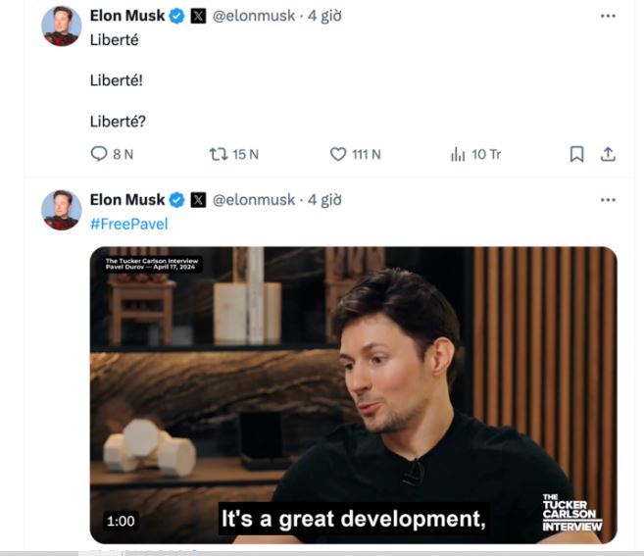Image resolution: width=644 pixels, height=556 pixels.
Task: Repost the Liberté tweet via retweet icon
Action: coord(218,154)
